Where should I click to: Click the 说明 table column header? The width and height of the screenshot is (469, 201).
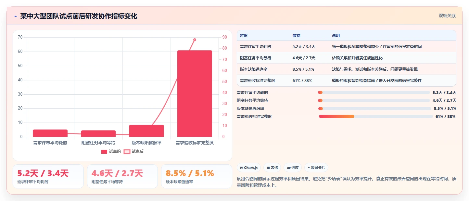tap(336, 35)
